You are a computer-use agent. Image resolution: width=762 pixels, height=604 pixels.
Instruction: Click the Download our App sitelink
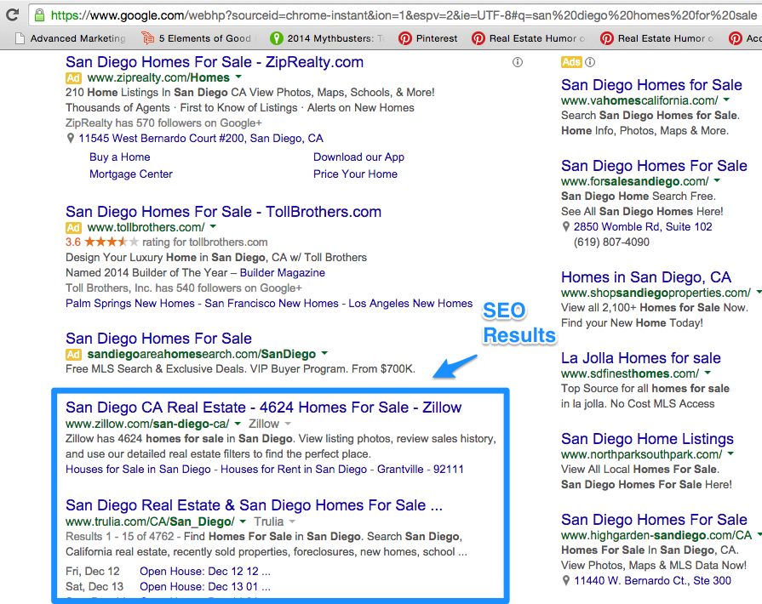(358, 157)
